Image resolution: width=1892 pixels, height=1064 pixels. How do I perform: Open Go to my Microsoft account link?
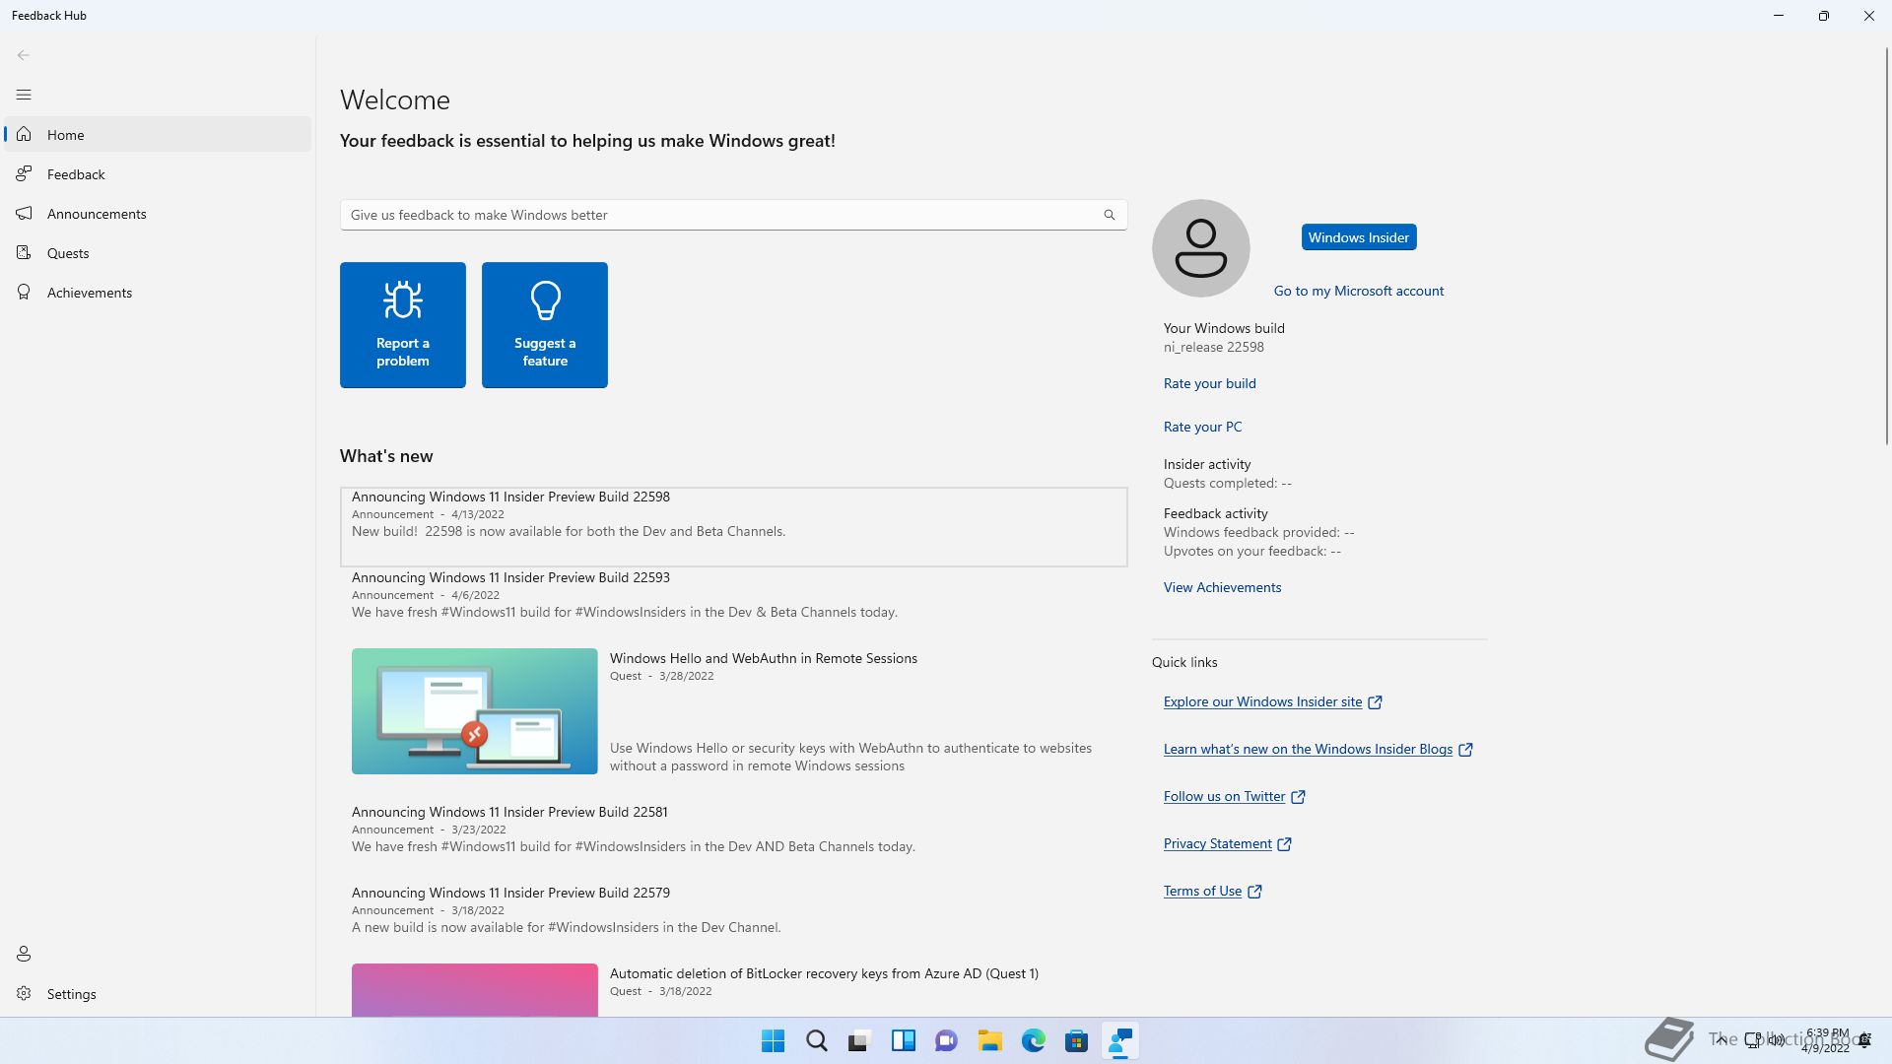click(1359, 291)
